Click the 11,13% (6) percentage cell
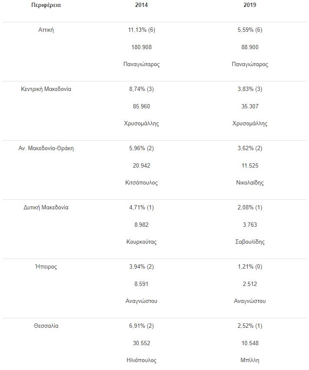This screenshot has height=370, width=309. 141,30
